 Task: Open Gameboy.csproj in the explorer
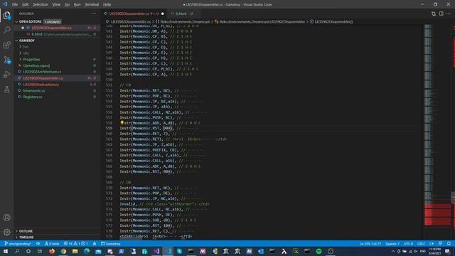[x=36, y=65]
